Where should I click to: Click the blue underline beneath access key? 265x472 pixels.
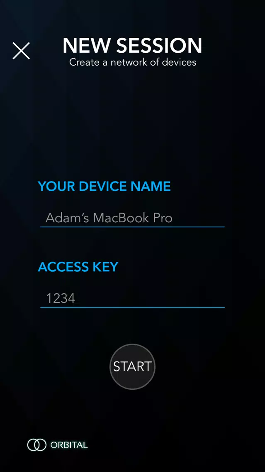[x=132, y=307]
